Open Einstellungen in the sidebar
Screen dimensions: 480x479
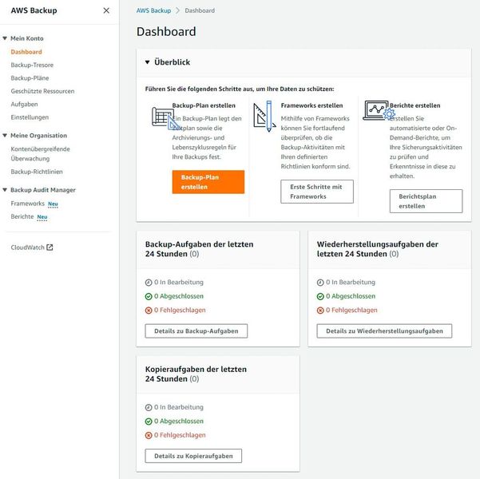30,117
